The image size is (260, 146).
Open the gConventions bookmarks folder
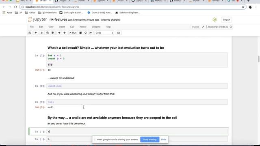pyautogui.click(x=48, y=13)
